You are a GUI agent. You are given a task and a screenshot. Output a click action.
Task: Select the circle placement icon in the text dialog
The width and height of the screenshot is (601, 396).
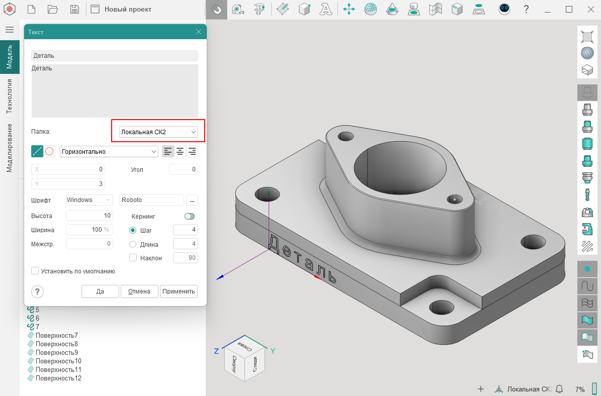49,151
